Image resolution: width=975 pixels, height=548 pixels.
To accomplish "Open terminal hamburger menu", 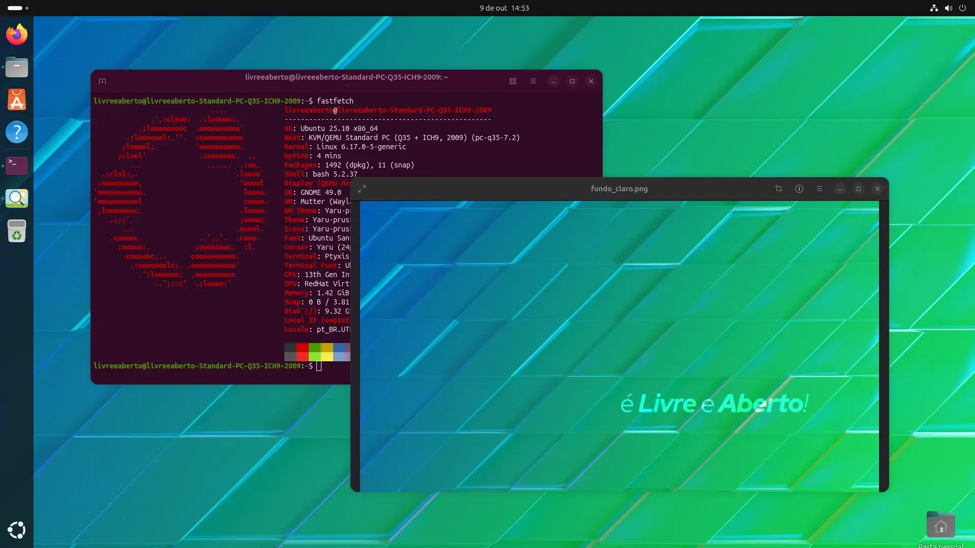I will (x=533, y=81).
